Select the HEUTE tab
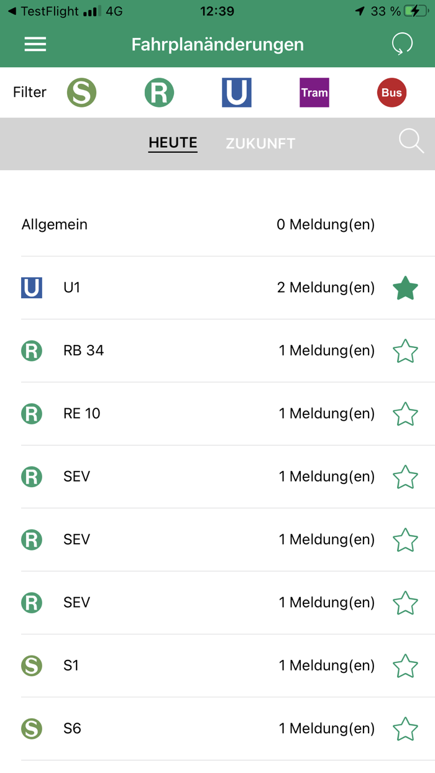This screenshot has width=435, height=773. tap(172, 143)
